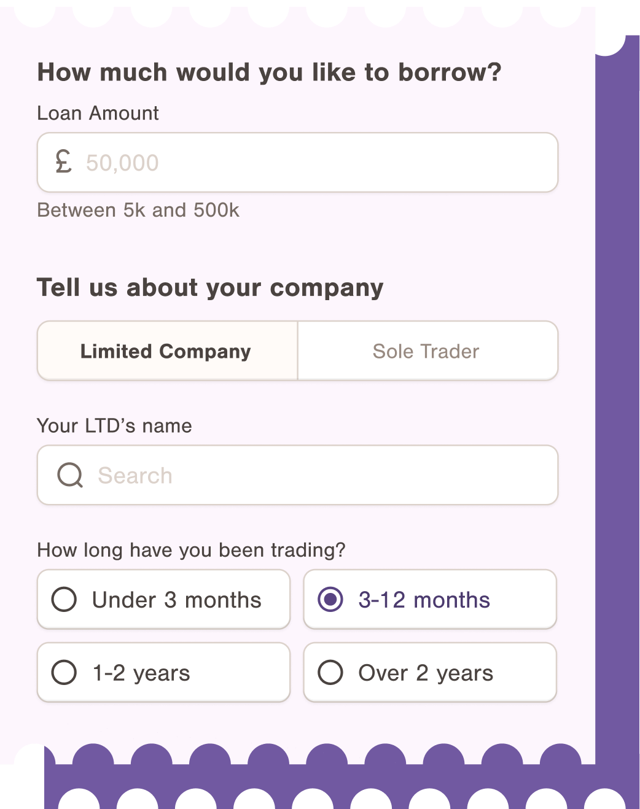The image size is (640, 809).
Task: Click the Between 5k and 500k hint
Action: (x=138, y=211)
